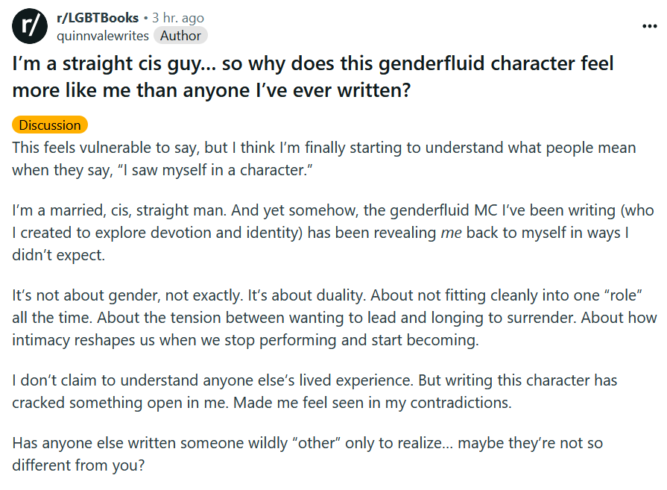Click the closing question different from you?
667x490 pixels.
tap(78, 465)
